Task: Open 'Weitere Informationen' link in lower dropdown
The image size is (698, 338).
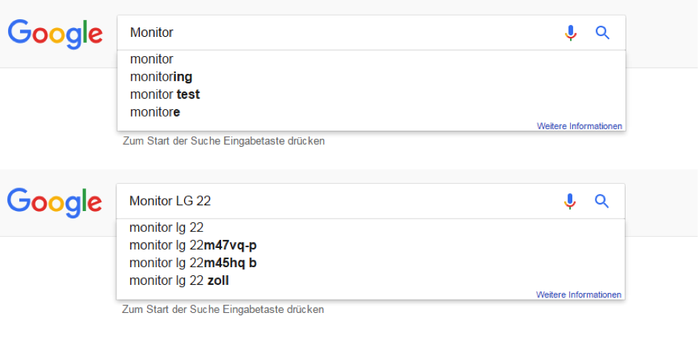Action: [578, 294]
